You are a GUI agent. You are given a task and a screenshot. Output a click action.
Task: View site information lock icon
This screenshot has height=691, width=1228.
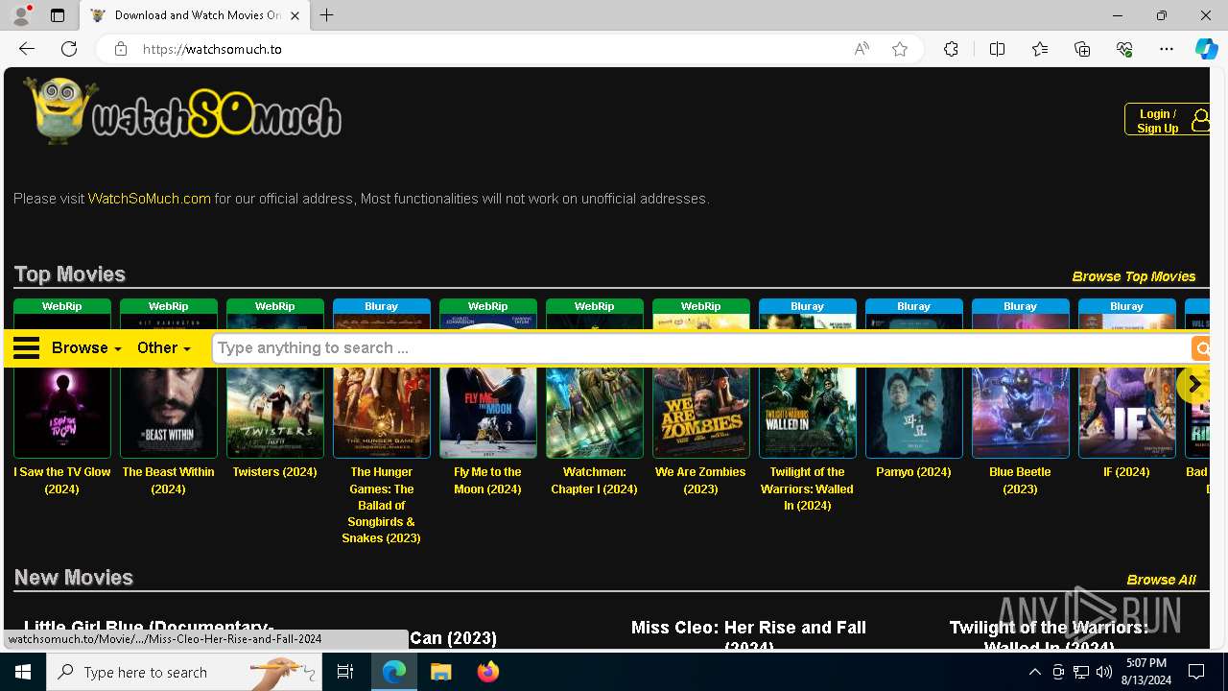121,49
